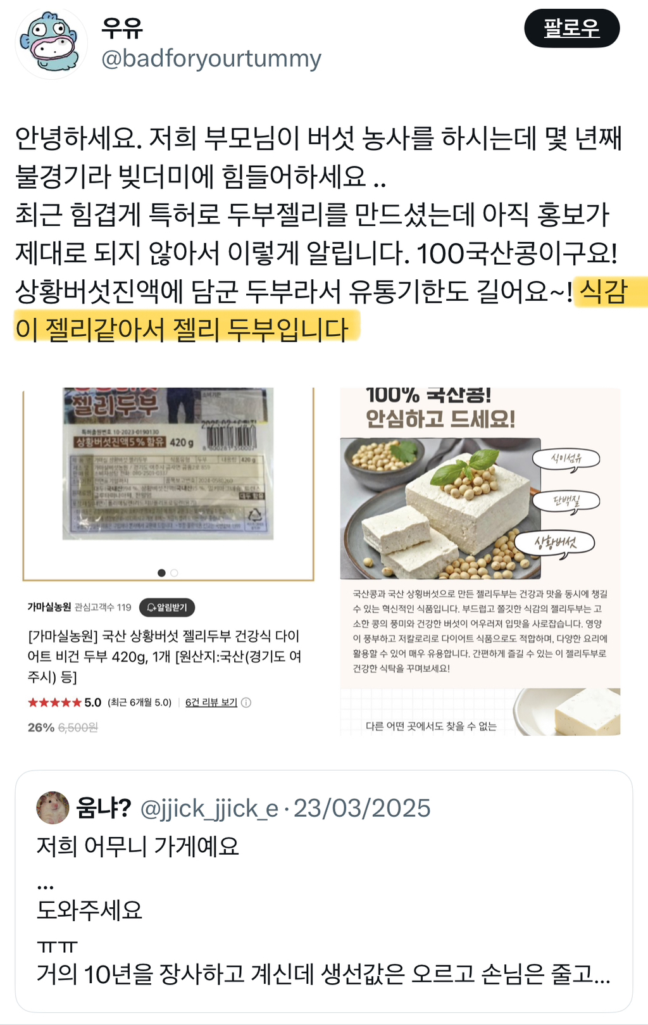Select the second carousel dot under package
648x1025 pixels.
(x=174, y=573)
